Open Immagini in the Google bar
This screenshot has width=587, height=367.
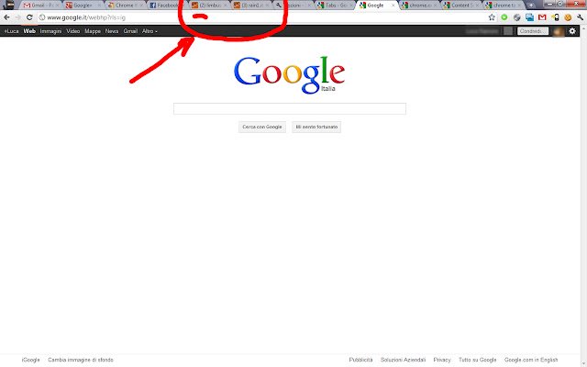(x=50, y=31)
